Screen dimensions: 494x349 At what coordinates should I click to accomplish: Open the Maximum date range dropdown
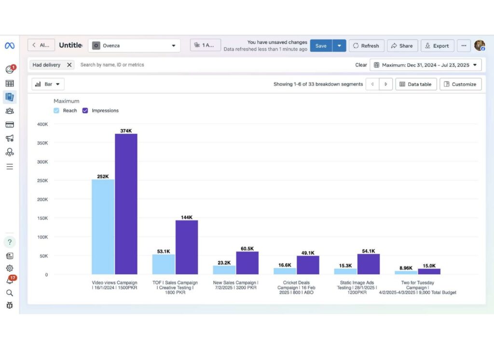tap(425, 65)
